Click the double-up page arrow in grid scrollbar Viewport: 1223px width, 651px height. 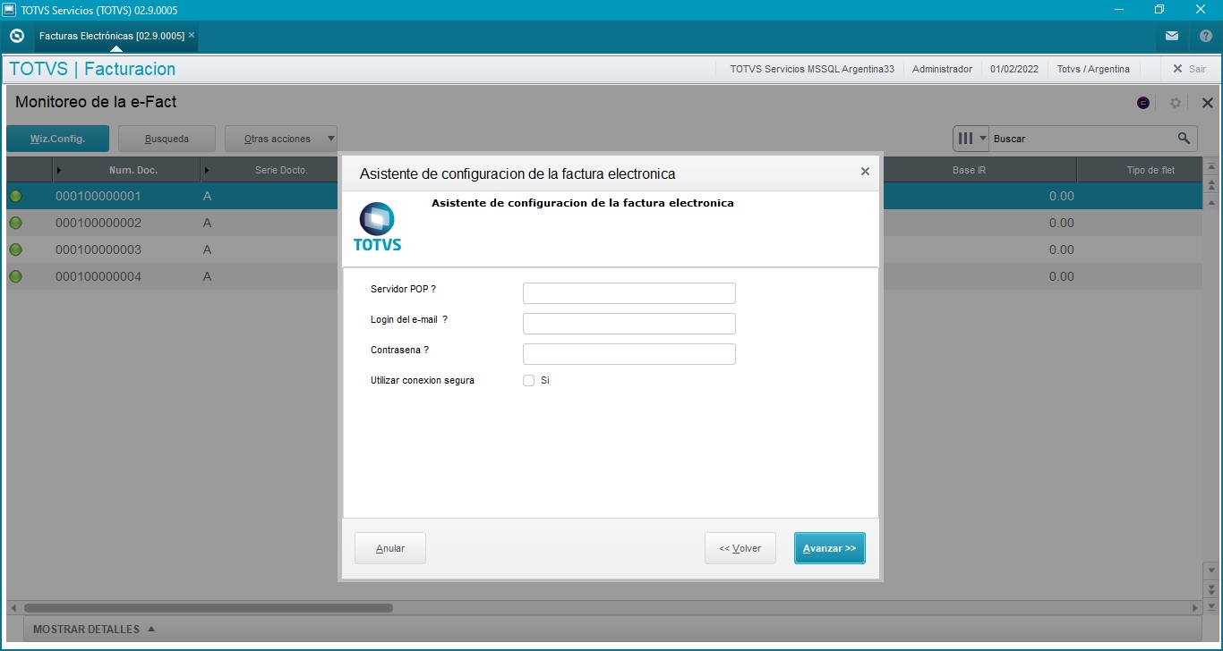(1211, 185)
